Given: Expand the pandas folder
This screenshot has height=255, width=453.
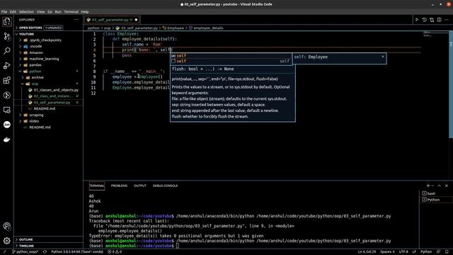Looking at the screenshot, I should (35, 65).
